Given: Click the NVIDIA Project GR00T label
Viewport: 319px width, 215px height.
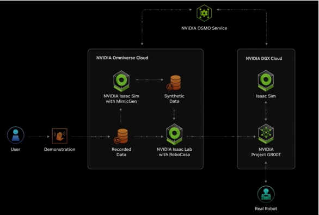Looking at the screenshot, I should (266, 152).
